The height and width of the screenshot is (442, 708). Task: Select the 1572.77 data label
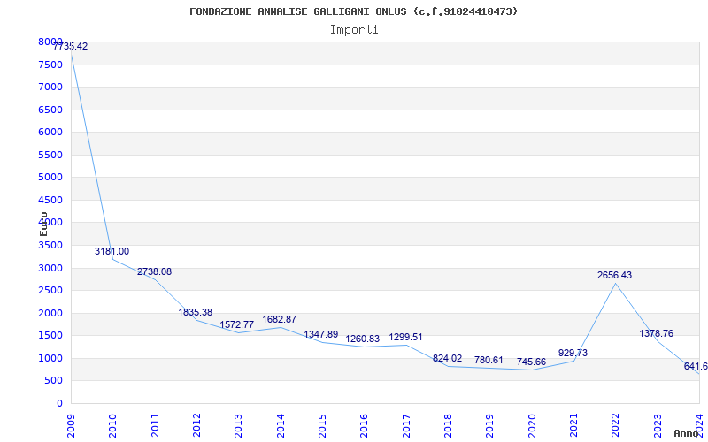click(236, 324)
